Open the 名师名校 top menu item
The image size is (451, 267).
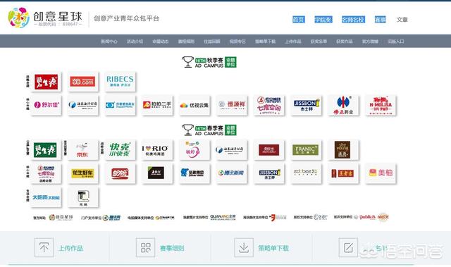click(x=353, y=20)
